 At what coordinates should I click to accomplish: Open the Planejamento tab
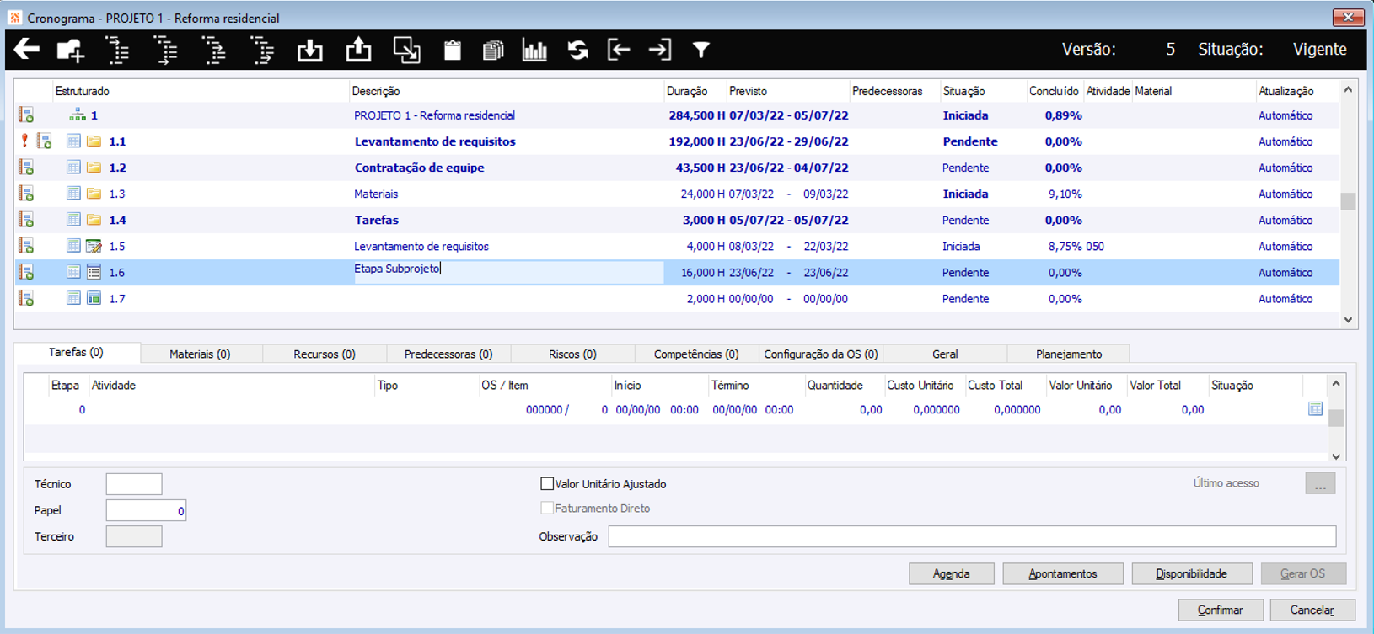click(x=1069, y=354)
